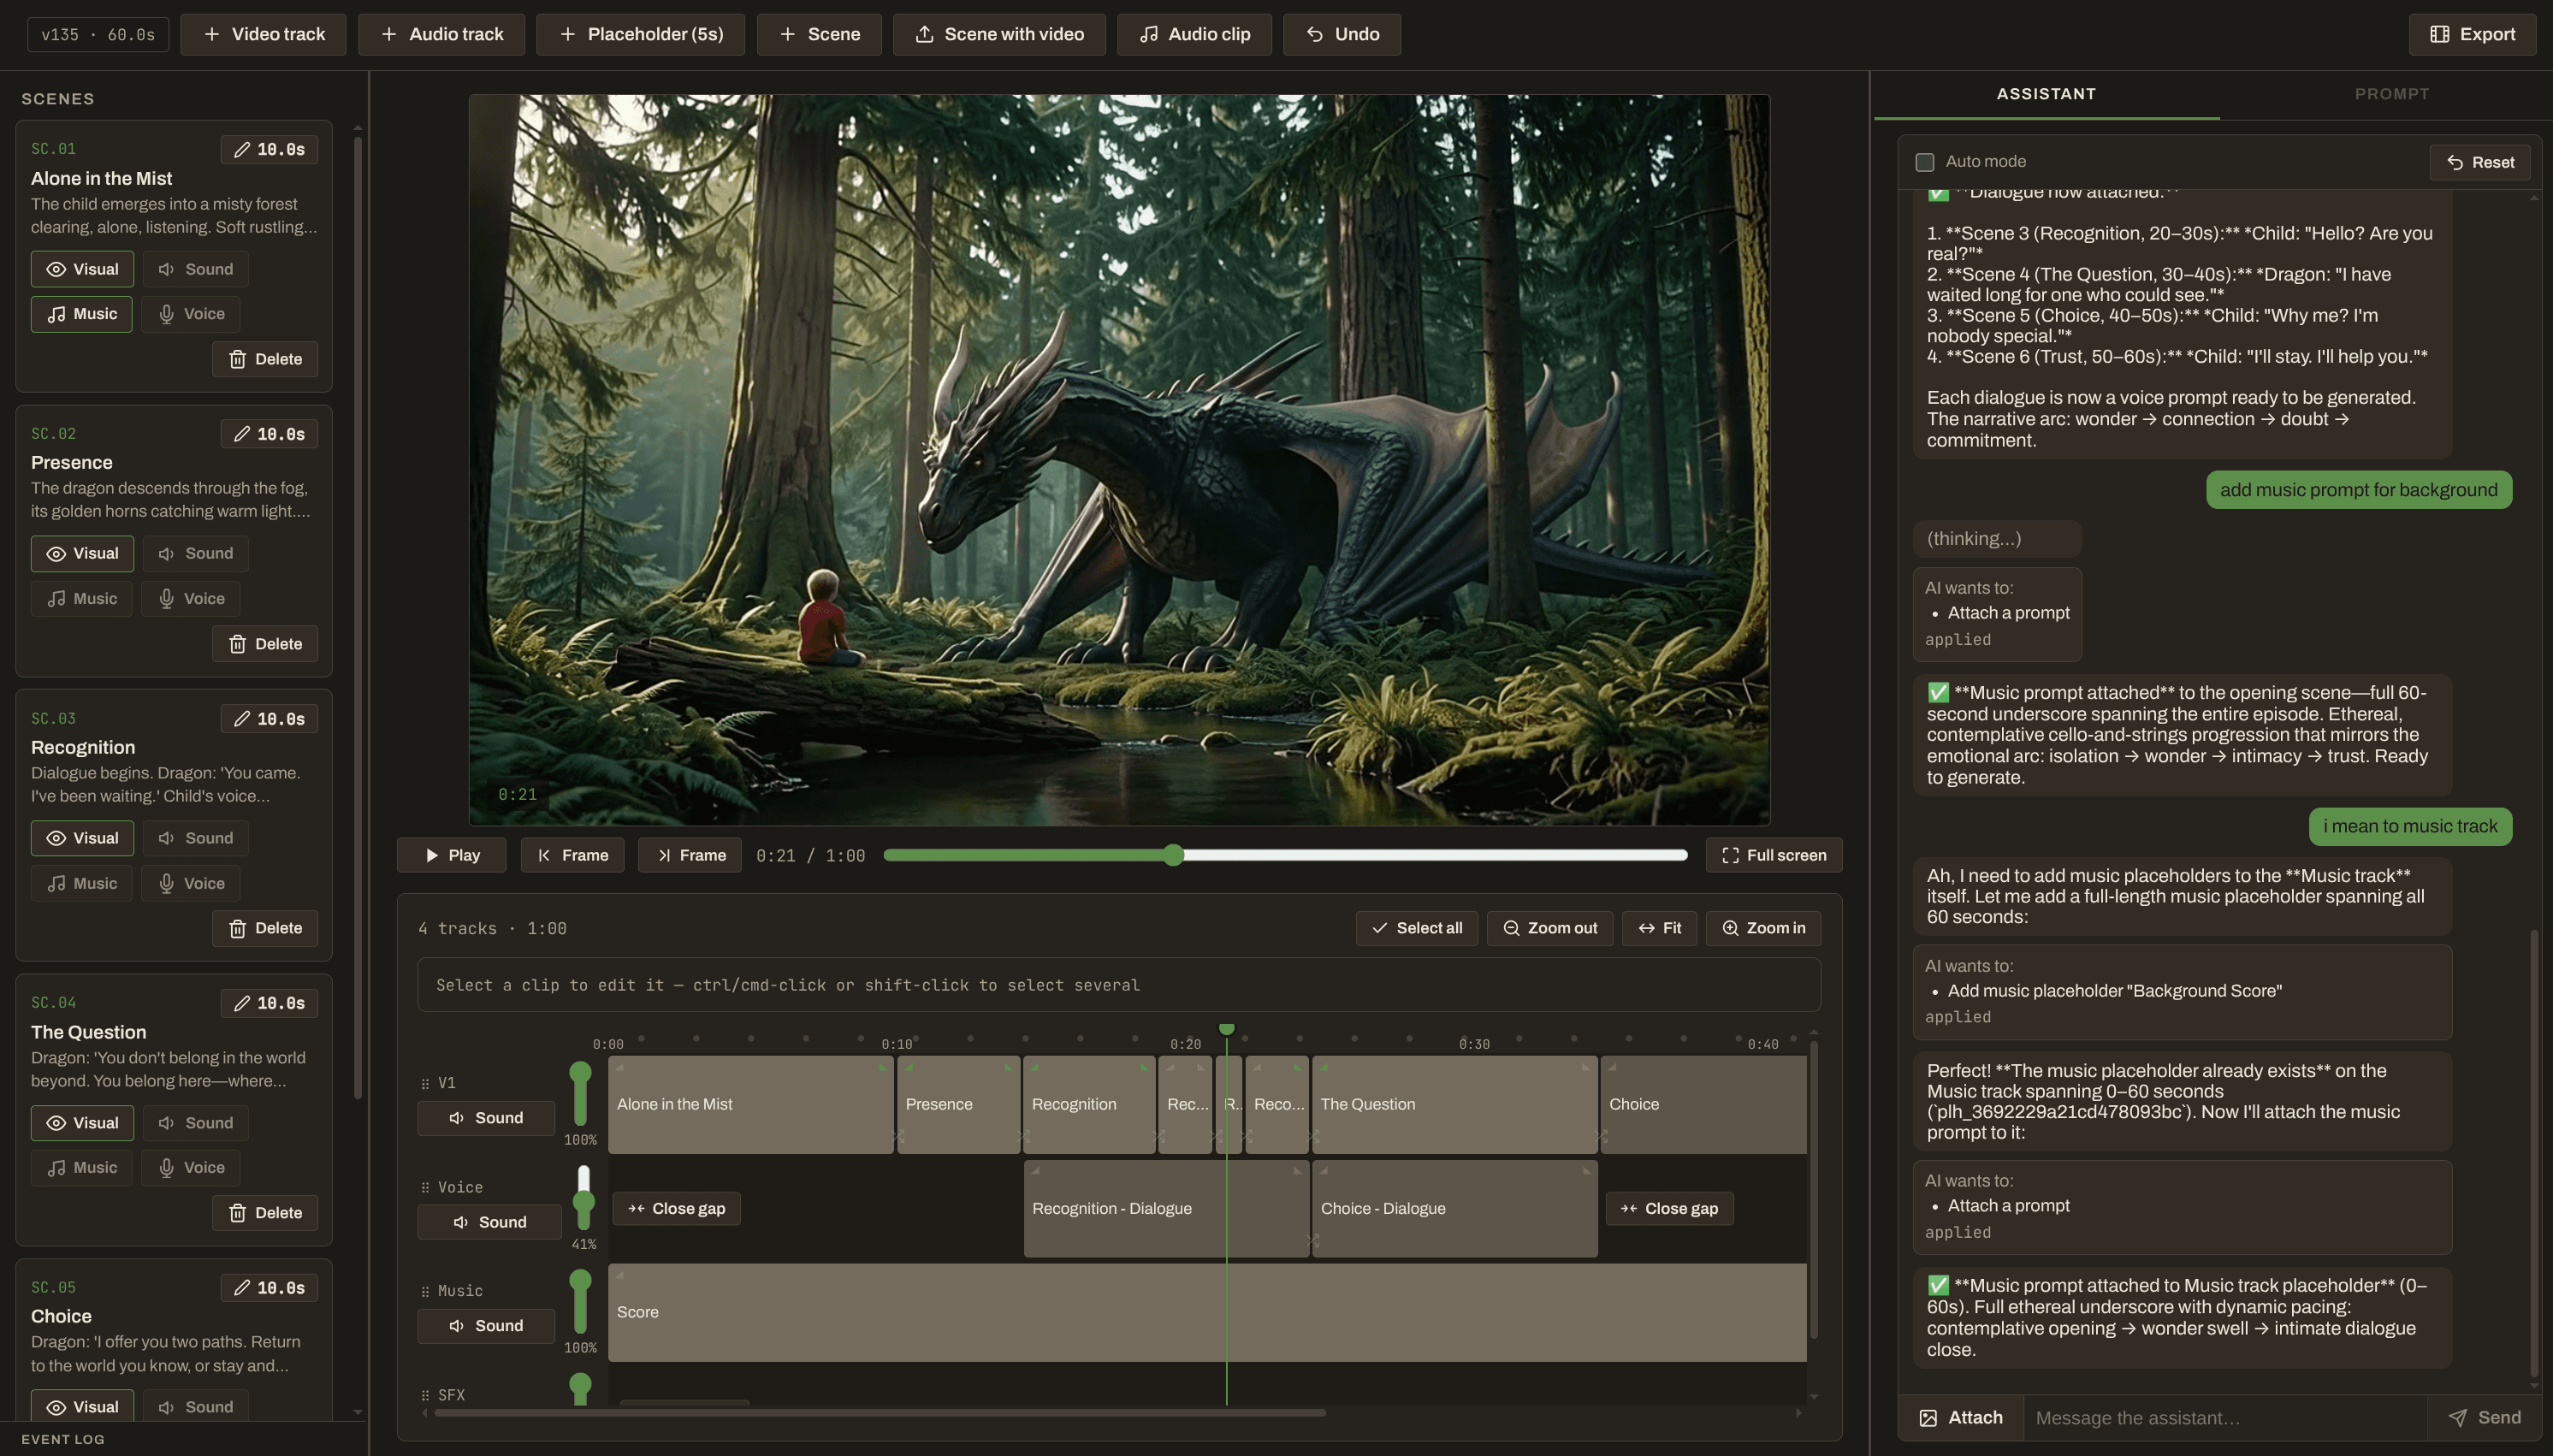Focus the Message the assistant input
The height and width of the screenshot is (1456, 2553).
coord(2225,1418)
